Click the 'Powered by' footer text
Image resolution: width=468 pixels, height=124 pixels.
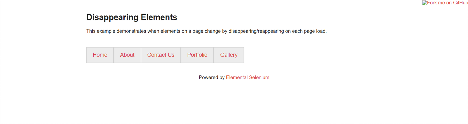(211, 77)
